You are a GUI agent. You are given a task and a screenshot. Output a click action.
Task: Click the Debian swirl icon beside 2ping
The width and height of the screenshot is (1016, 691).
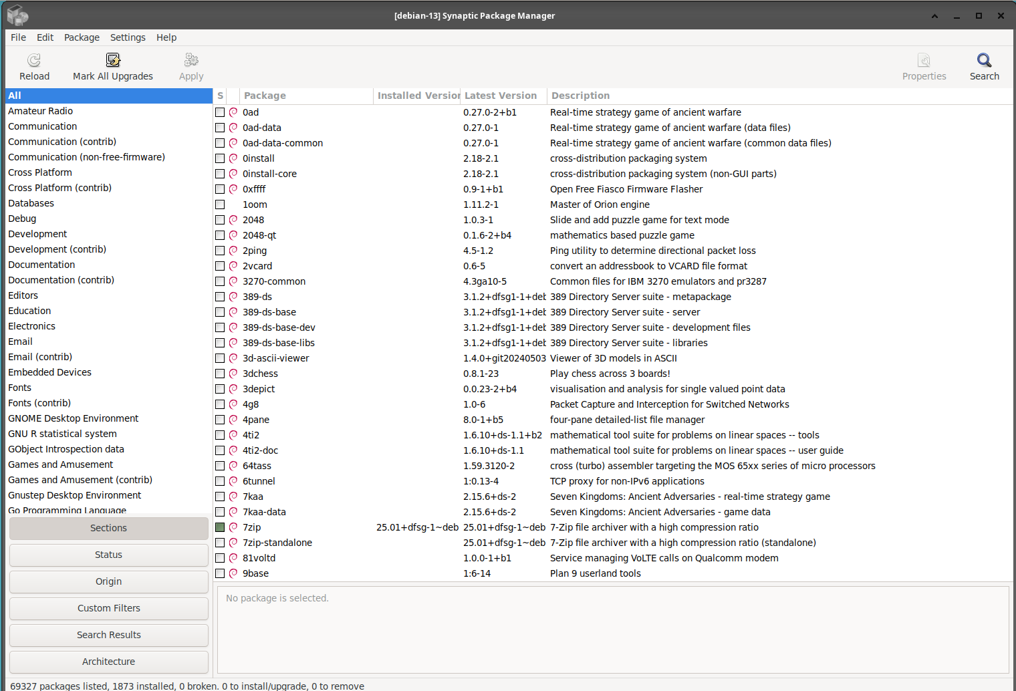point(233,251)
